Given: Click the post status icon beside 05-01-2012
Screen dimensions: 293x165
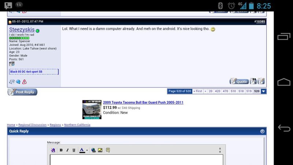Looking at the screenshot, I should [x=10, y=22].
